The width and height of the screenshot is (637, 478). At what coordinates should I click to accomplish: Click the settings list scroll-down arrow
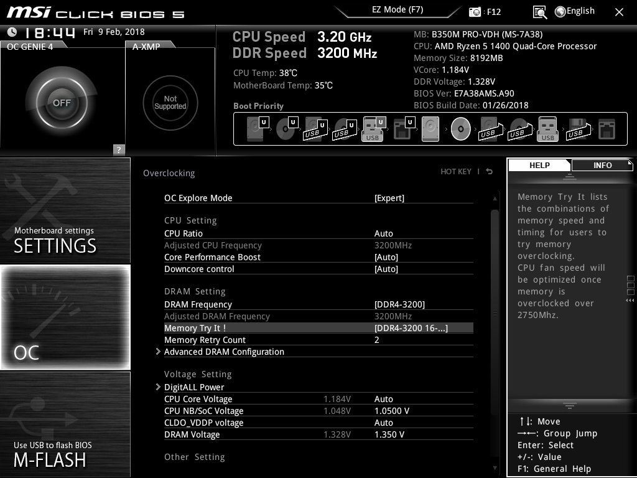pyautogui.click(x=495, y=468)
